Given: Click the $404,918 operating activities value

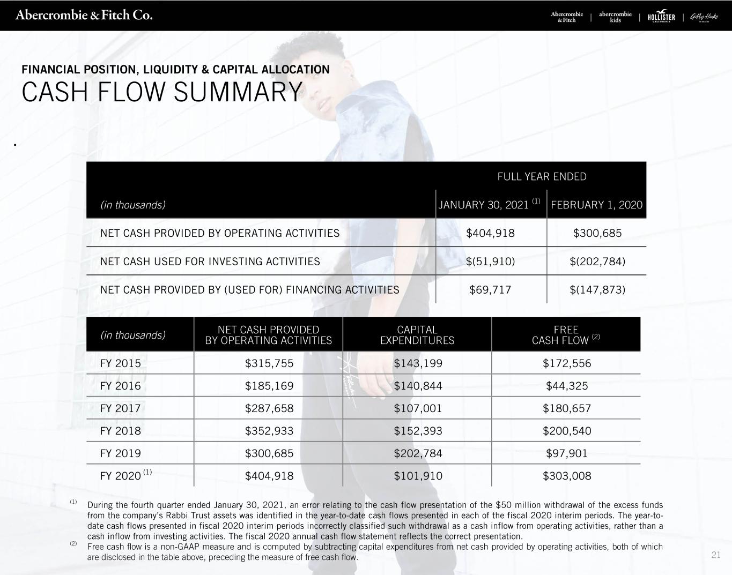Looking at the screenshot, I should click(490, 233).
